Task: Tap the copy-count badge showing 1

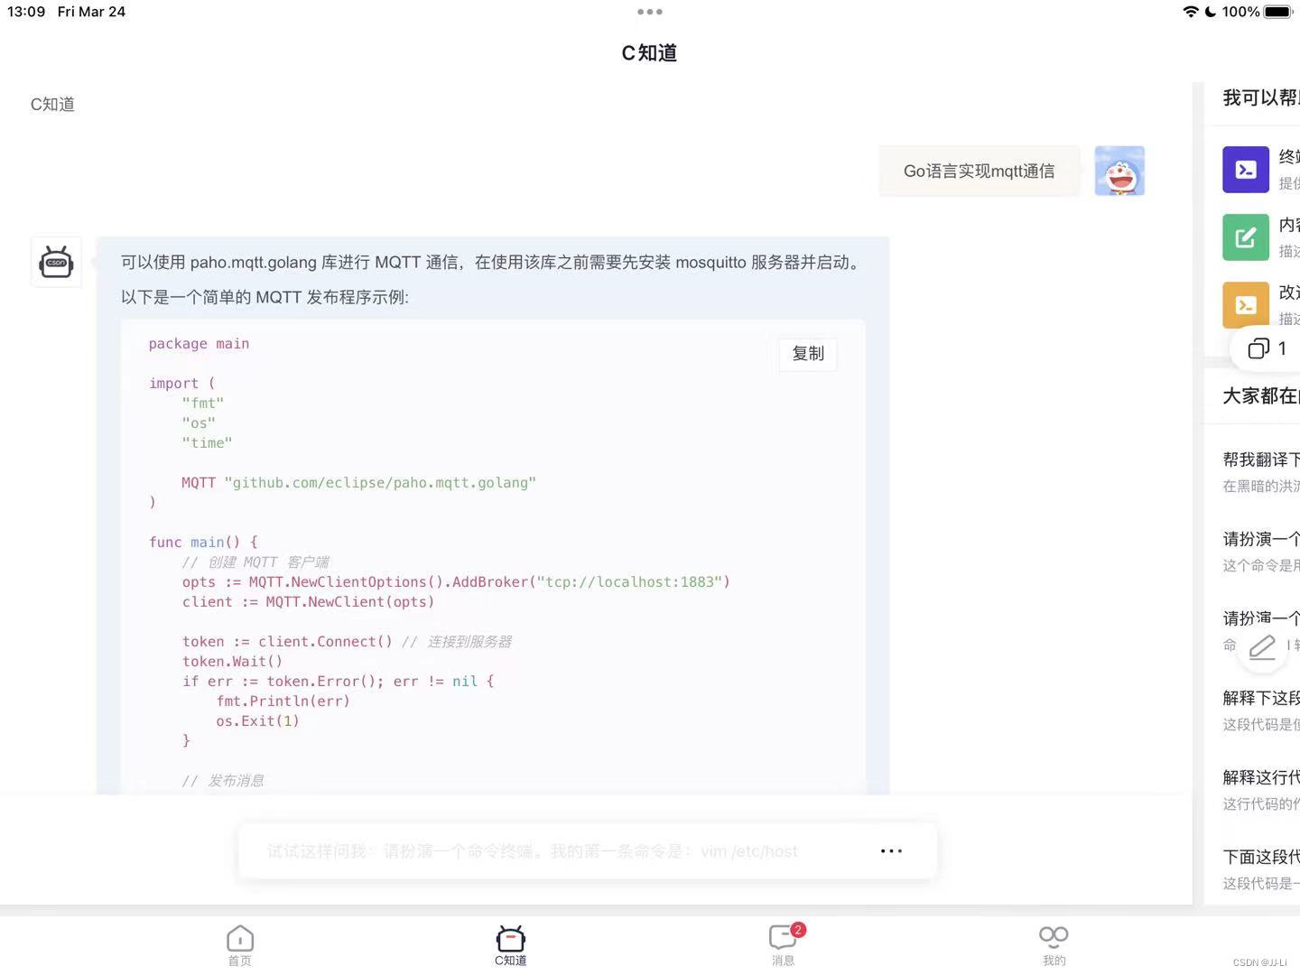Action: click(1267, 348)
